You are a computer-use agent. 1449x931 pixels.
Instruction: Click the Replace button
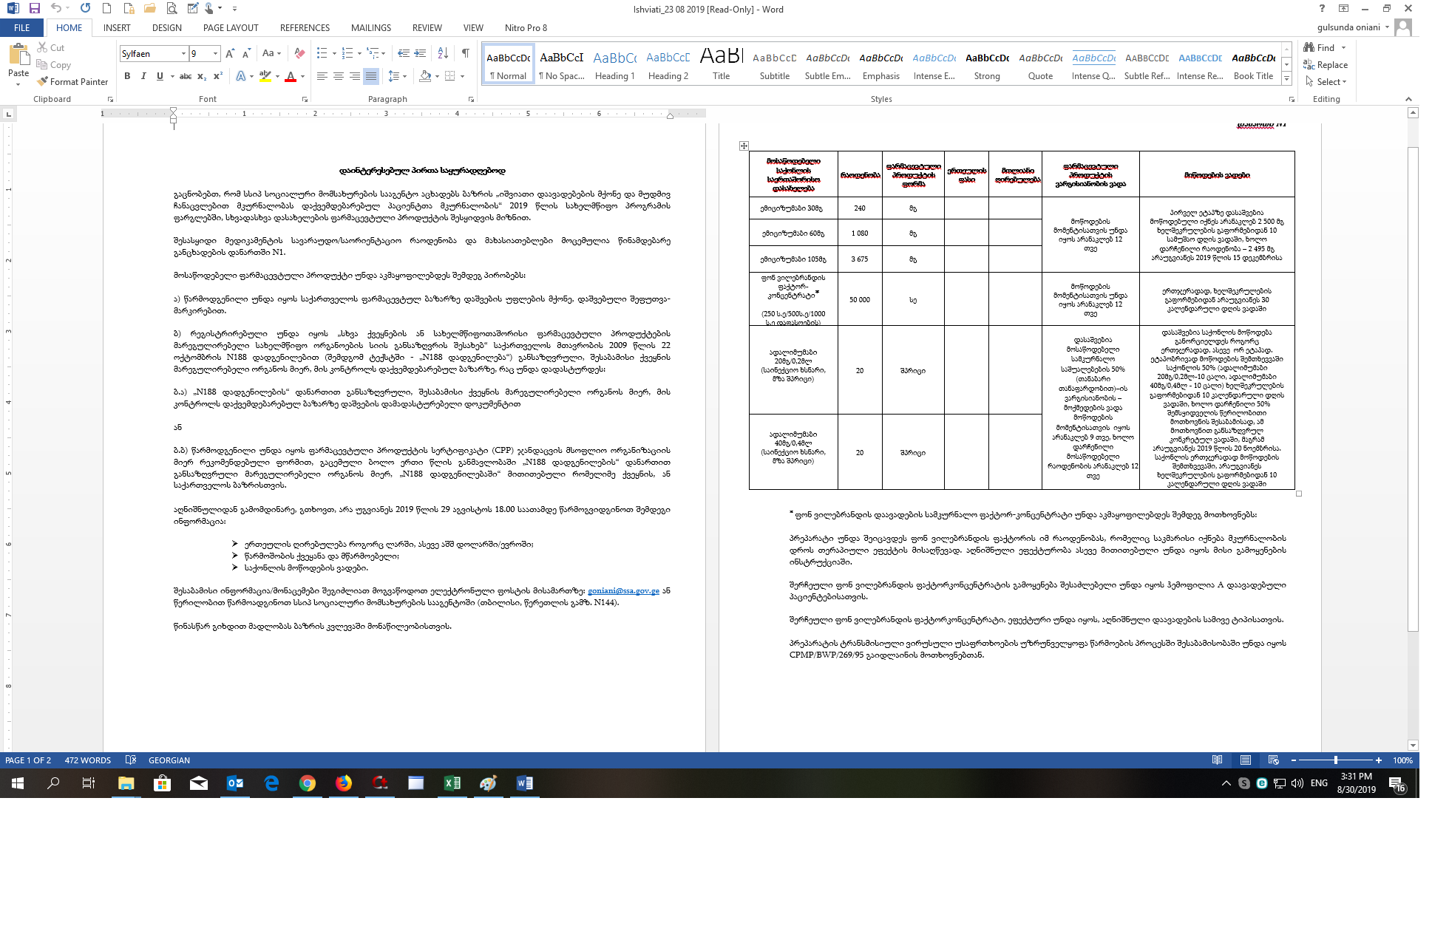point(1326,65)
